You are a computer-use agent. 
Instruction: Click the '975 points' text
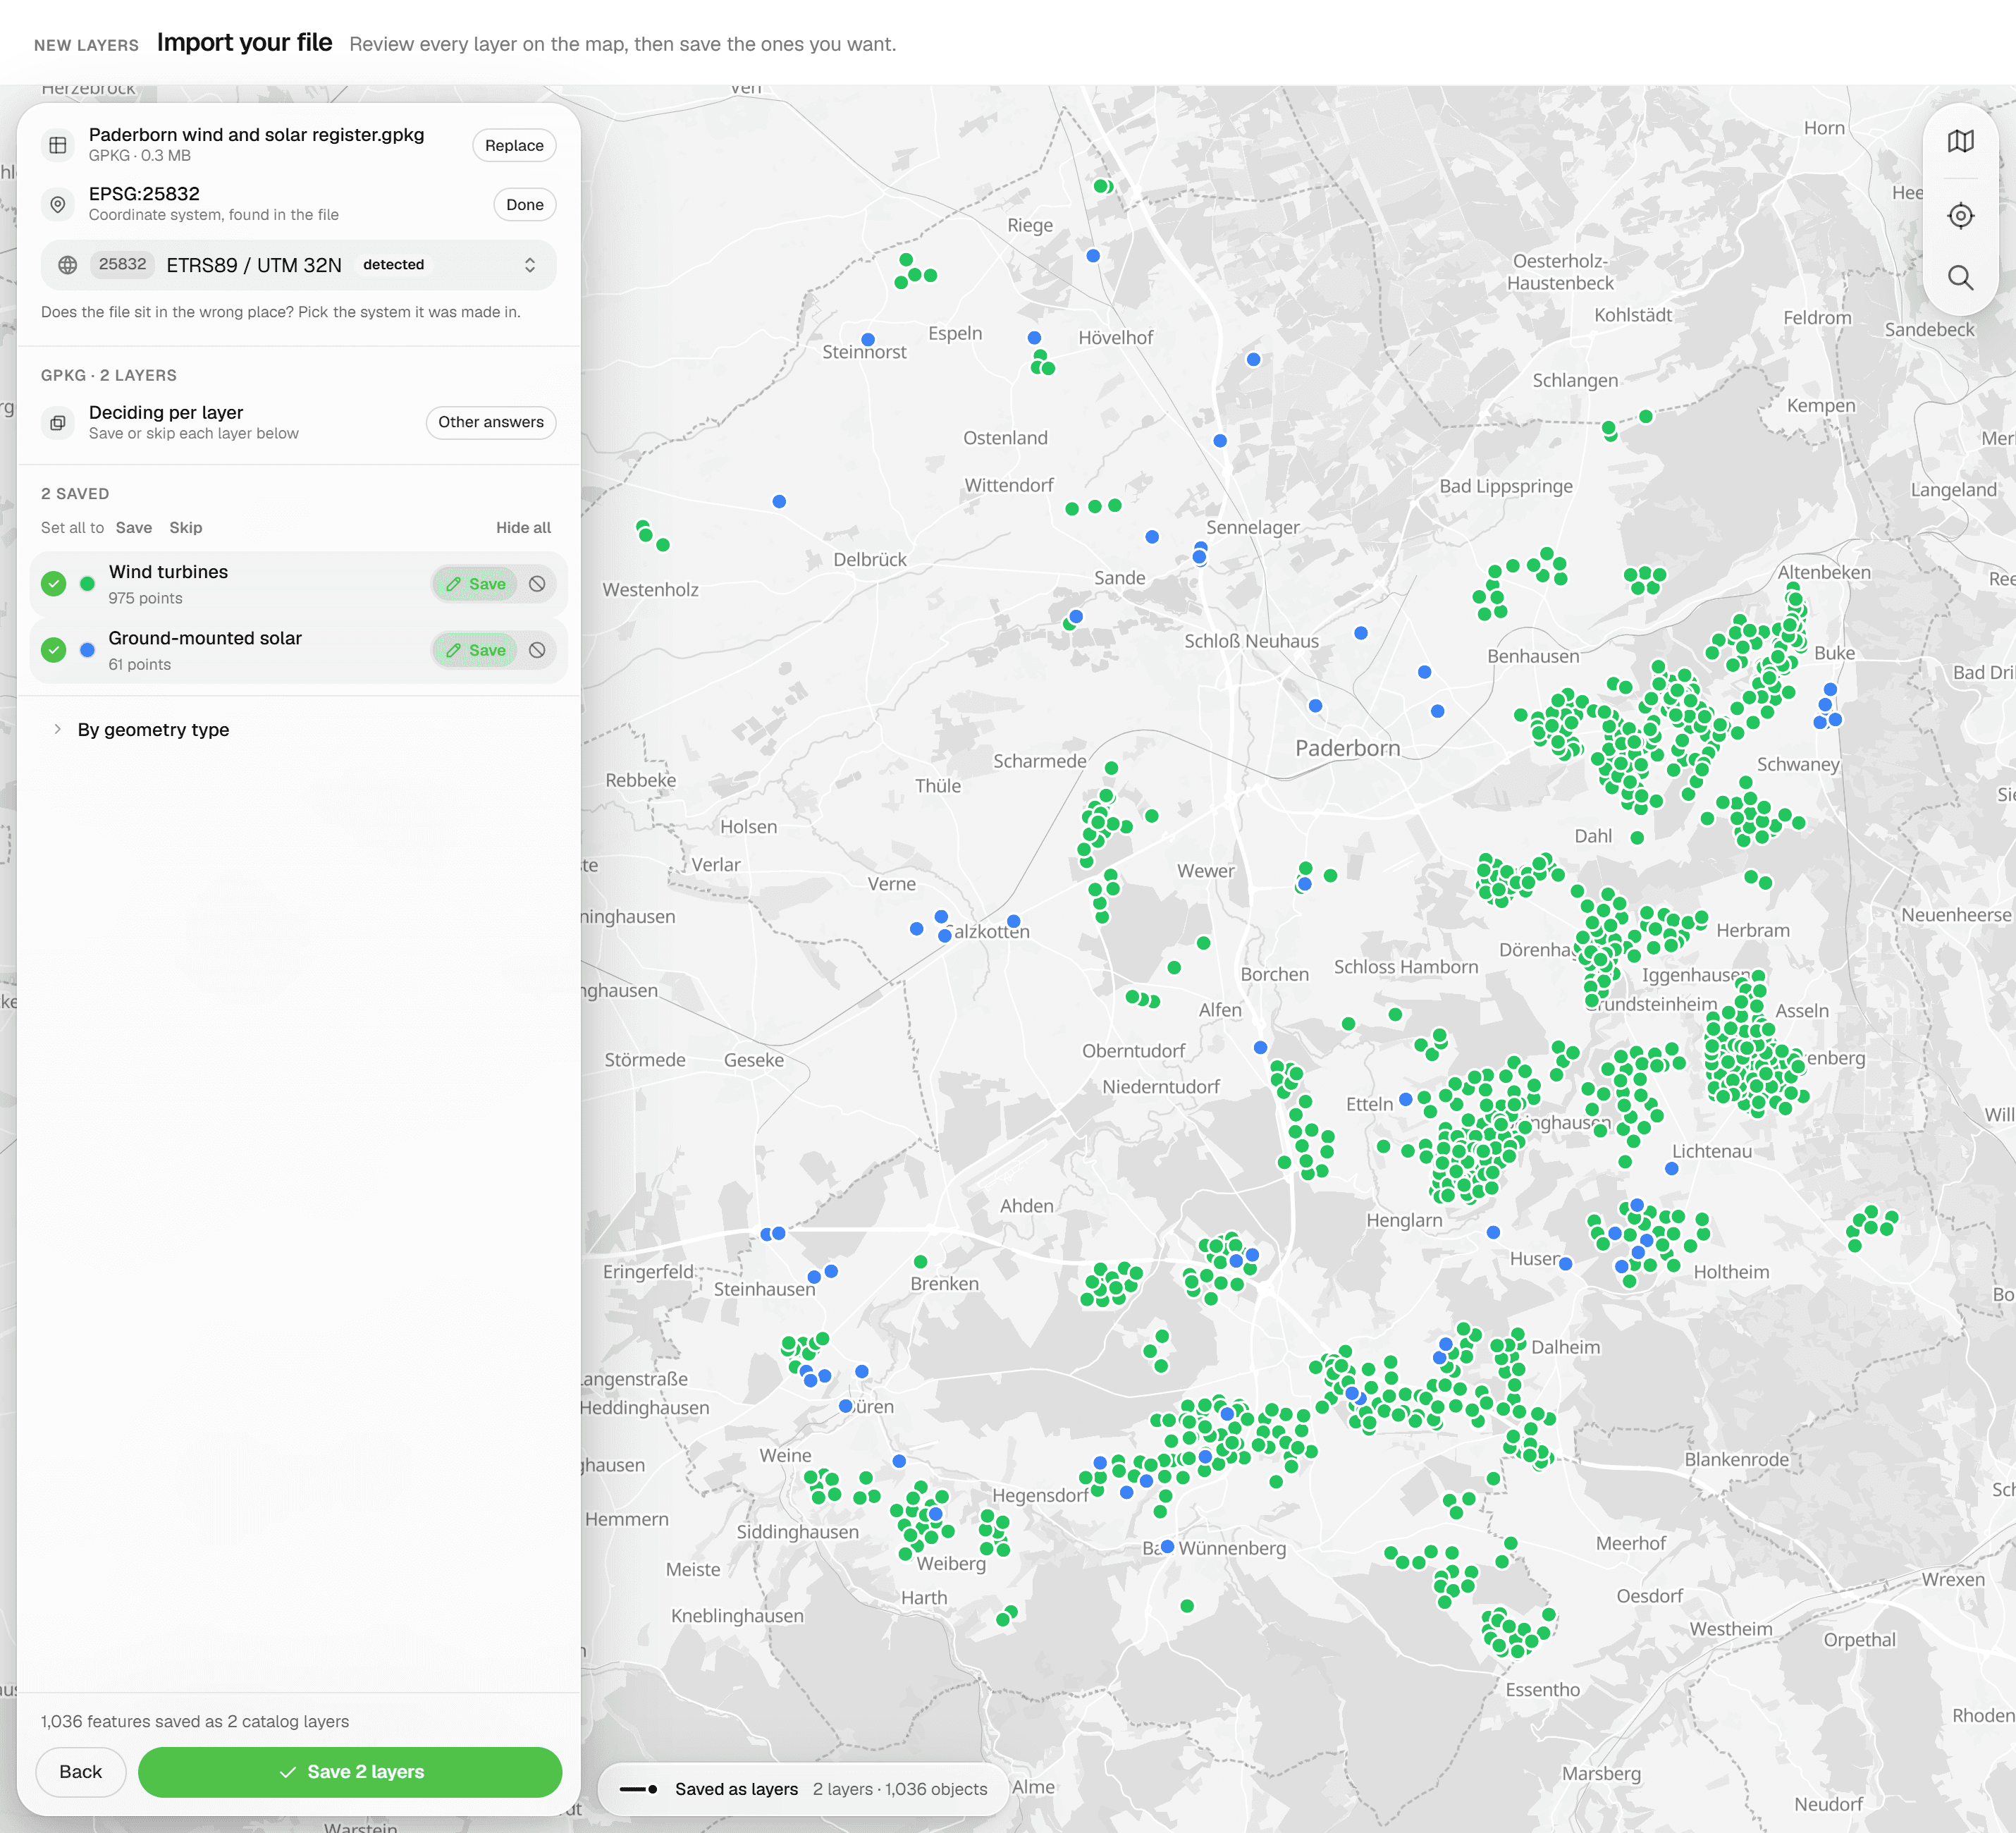[145, 598]
